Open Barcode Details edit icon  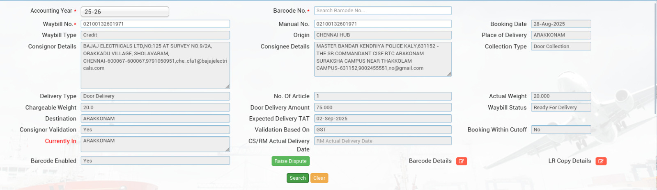[x=462, y=161]
